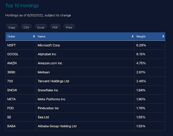Select the Tencent Holdings Ltd cell
The height and width of the screenshot is (136, 173).
(85, 81)
